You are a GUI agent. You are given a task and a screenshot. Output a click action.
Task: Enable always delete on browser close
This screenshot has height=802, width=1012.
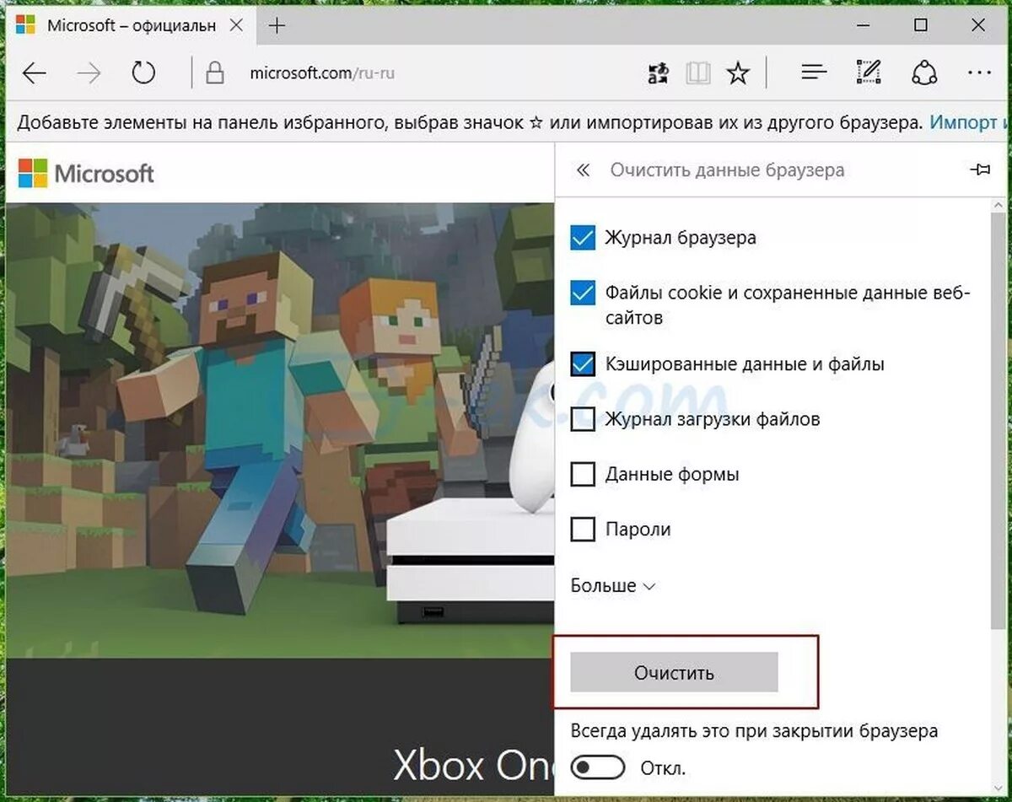click(598, 767)
